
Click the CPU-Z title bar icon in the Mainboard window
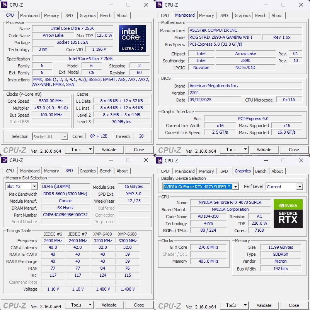pos(159,5)
